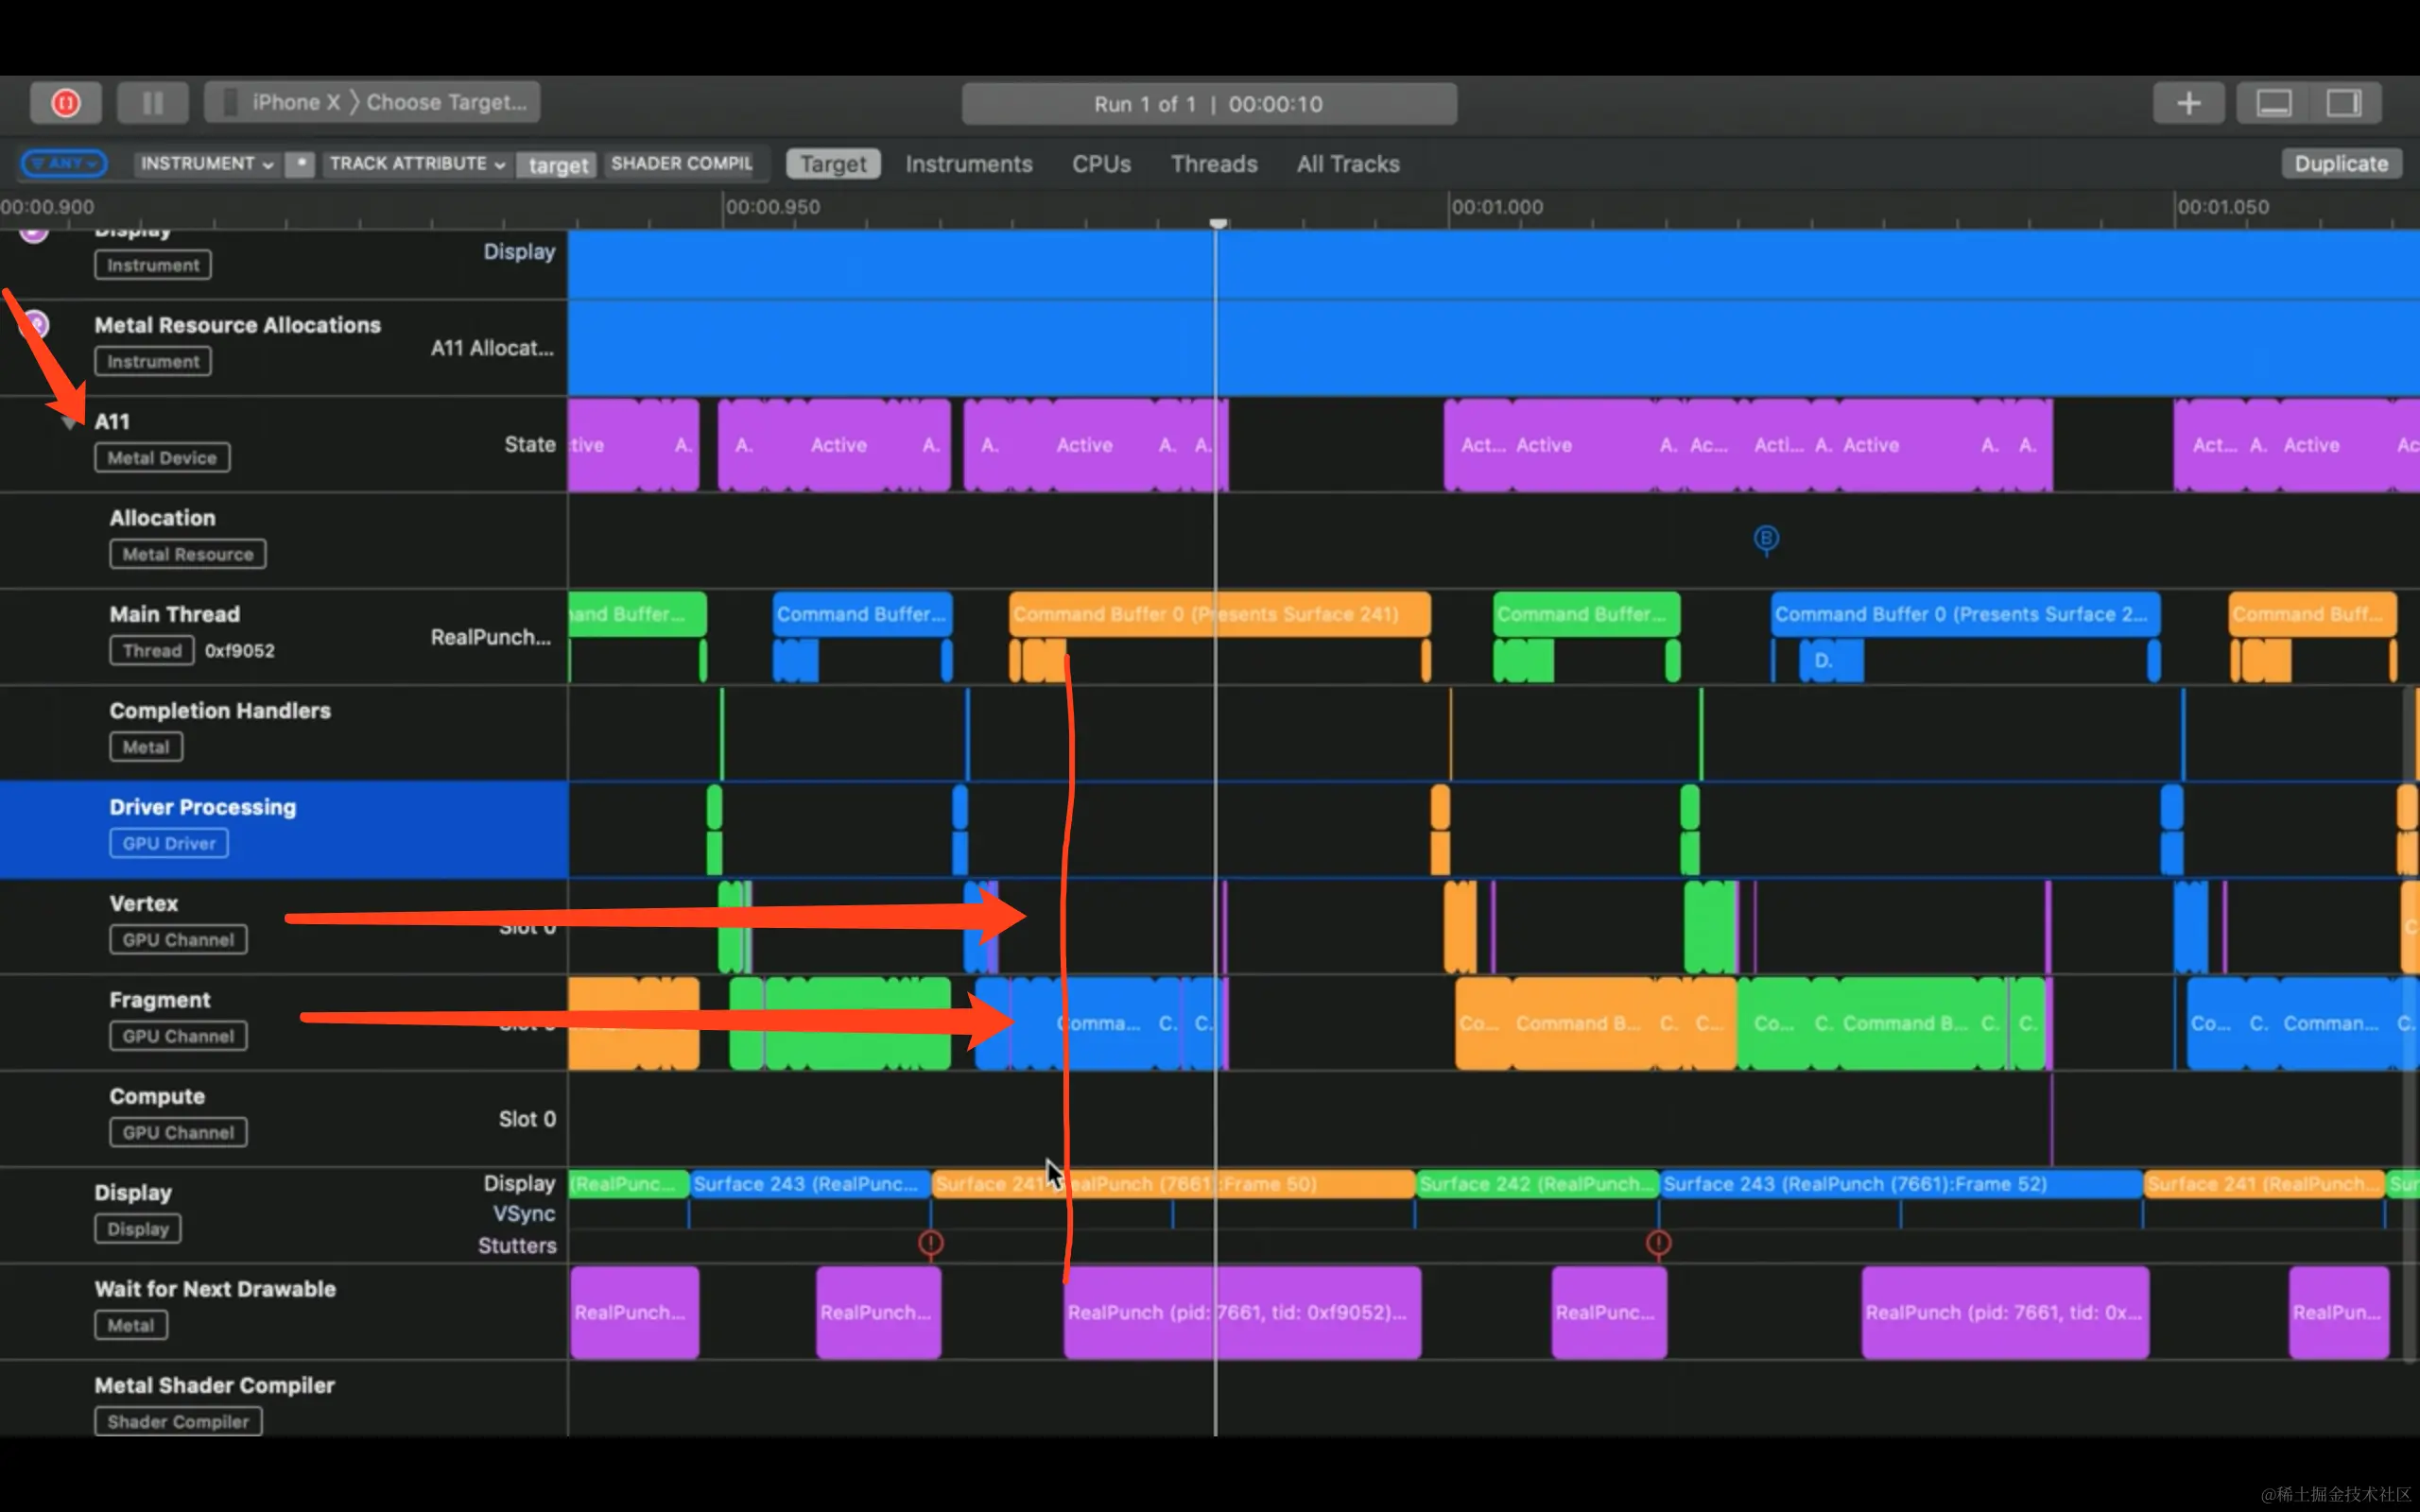Switch to the CPUs tab
The height and width of the screenshot is (1512, 2420).
(x=1101, y=164)
